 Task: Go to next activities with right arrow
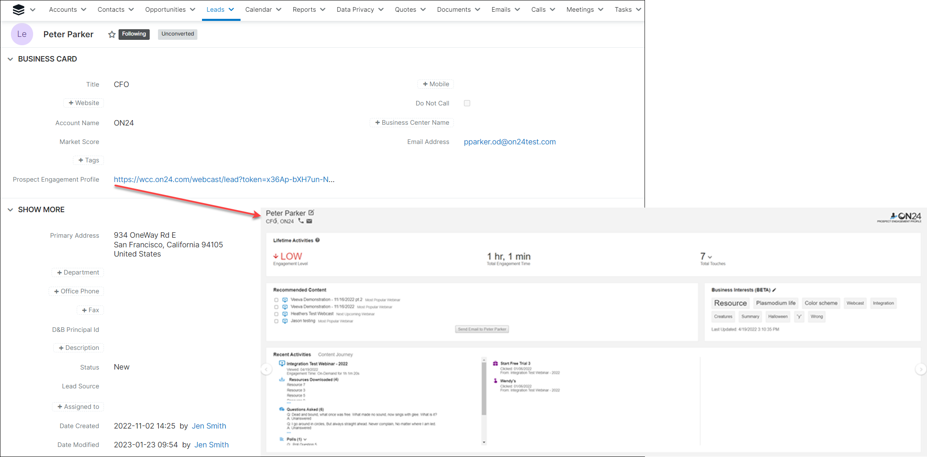921,369
